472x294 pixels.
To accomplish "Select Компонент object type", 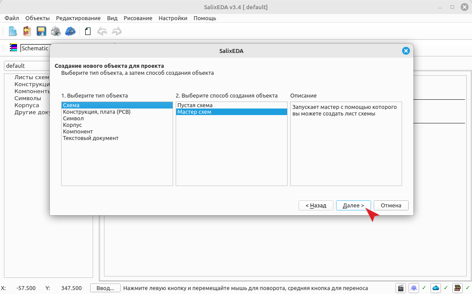I will (117, 132).
